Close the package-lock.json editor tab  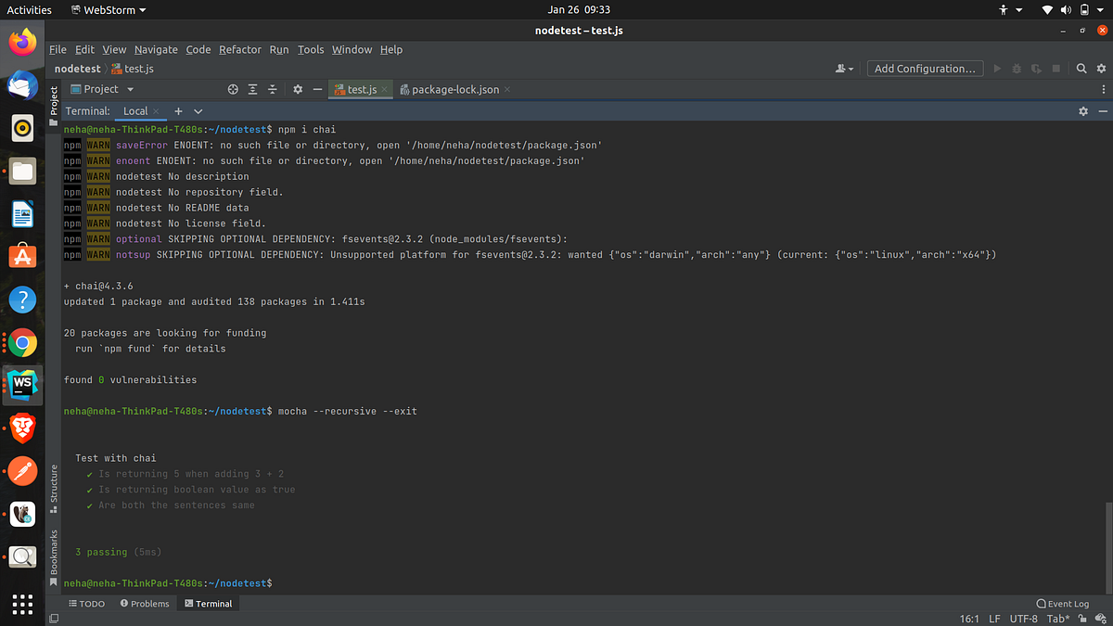coord(506,90)
